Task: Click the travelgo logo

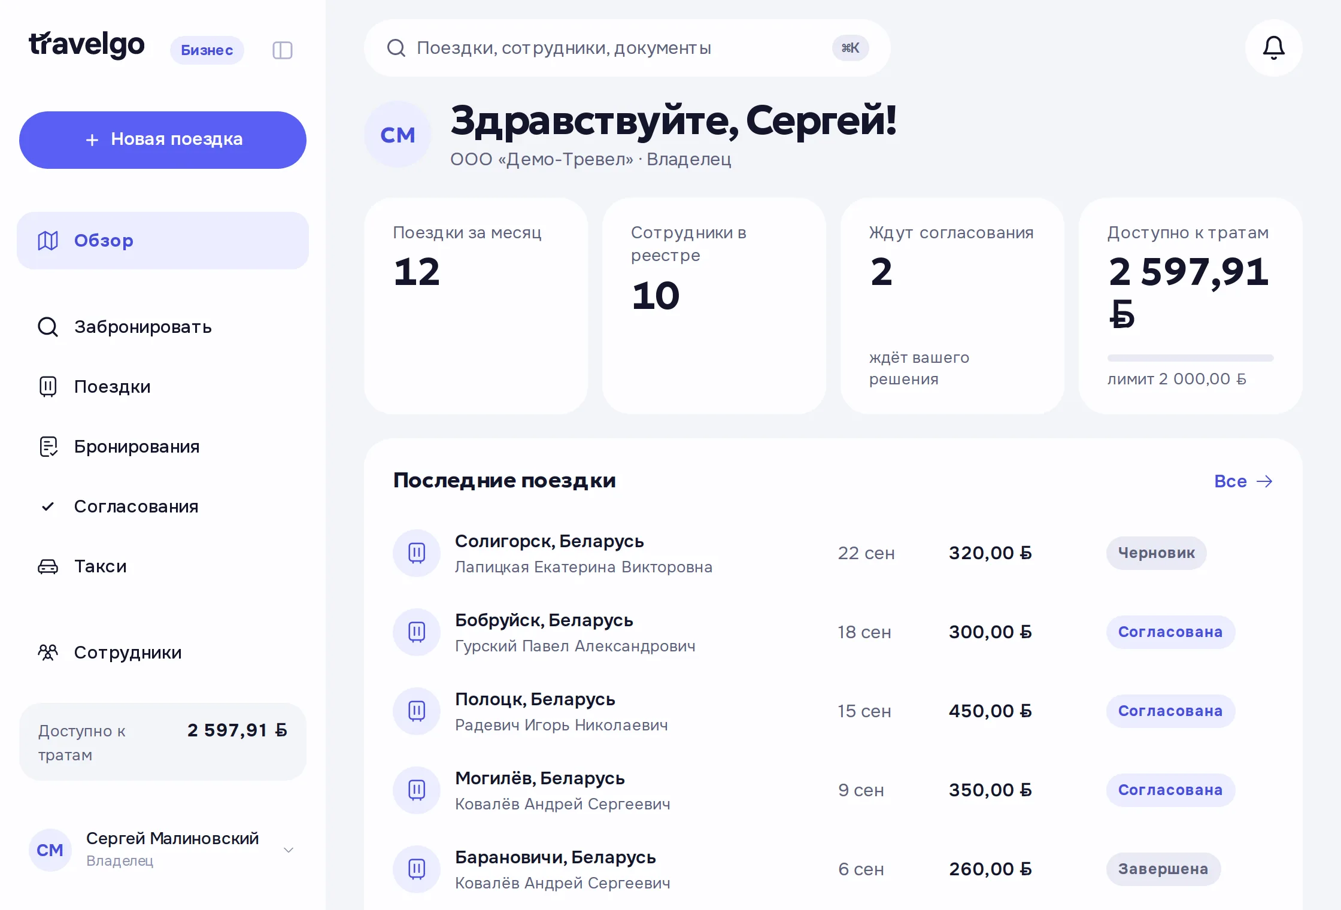Action: pos(87,45)
